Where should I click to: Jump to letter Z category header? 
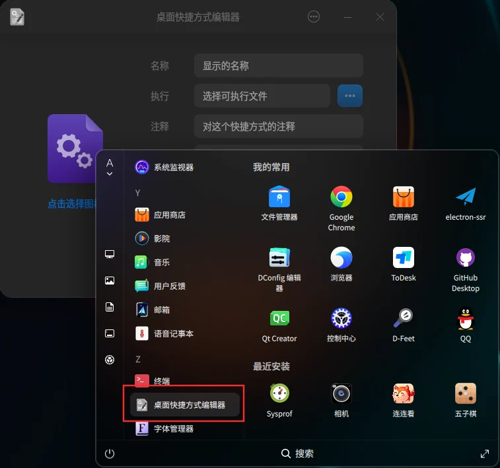click(138, 359)
